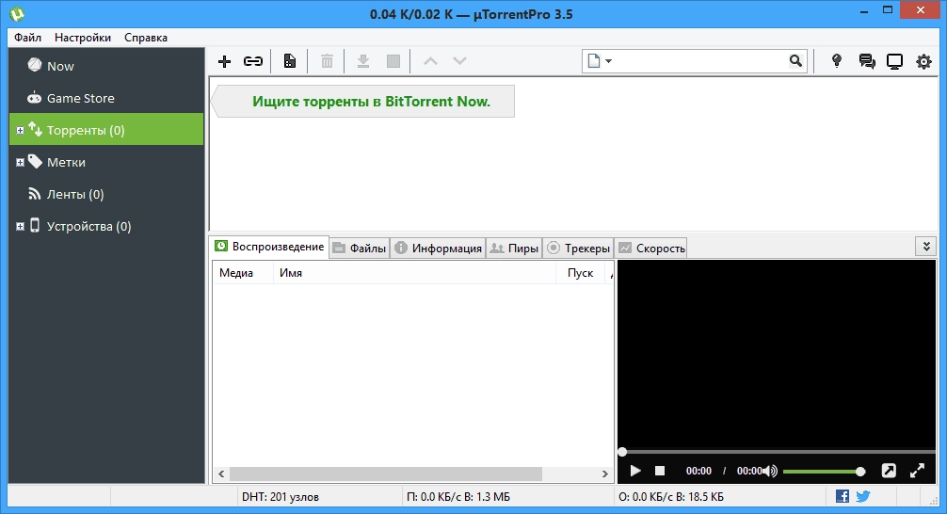Click the light bulb tips icon
The width and height of the screenshot is (947, 514).
[x=837, y=60]
